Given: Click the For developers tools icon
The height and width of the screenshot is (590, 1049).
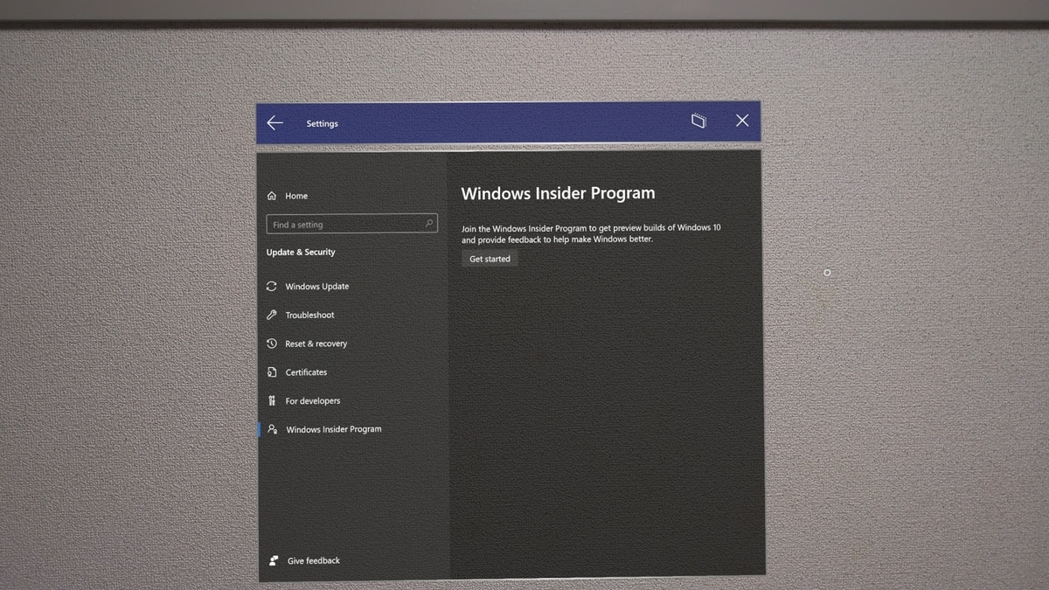Looking at the screenshot, I should tap(272, 400).
